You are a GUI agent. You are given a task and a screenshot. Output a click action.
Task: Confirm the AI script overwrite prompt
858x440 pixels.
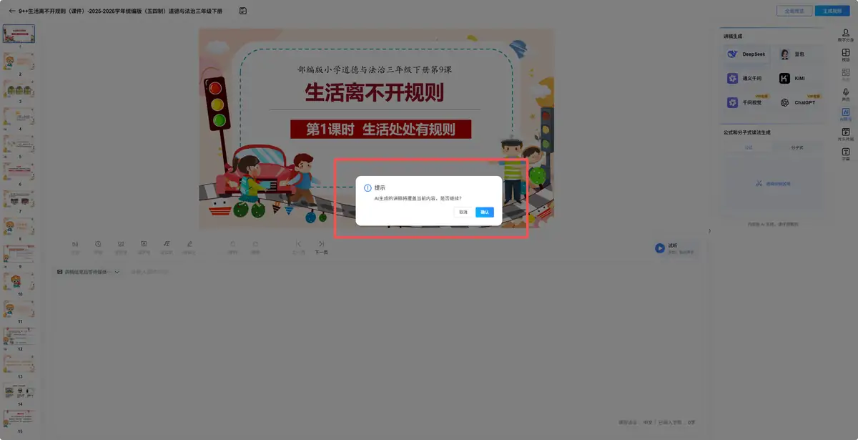[485, 212]
